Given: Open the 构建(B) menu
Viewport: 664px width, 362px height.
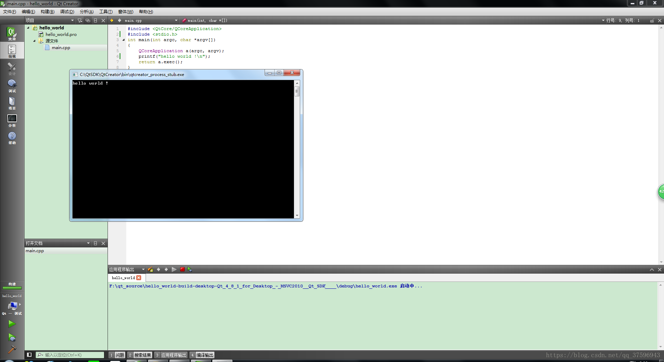Looking at the screenshot, I should [47, 12].
